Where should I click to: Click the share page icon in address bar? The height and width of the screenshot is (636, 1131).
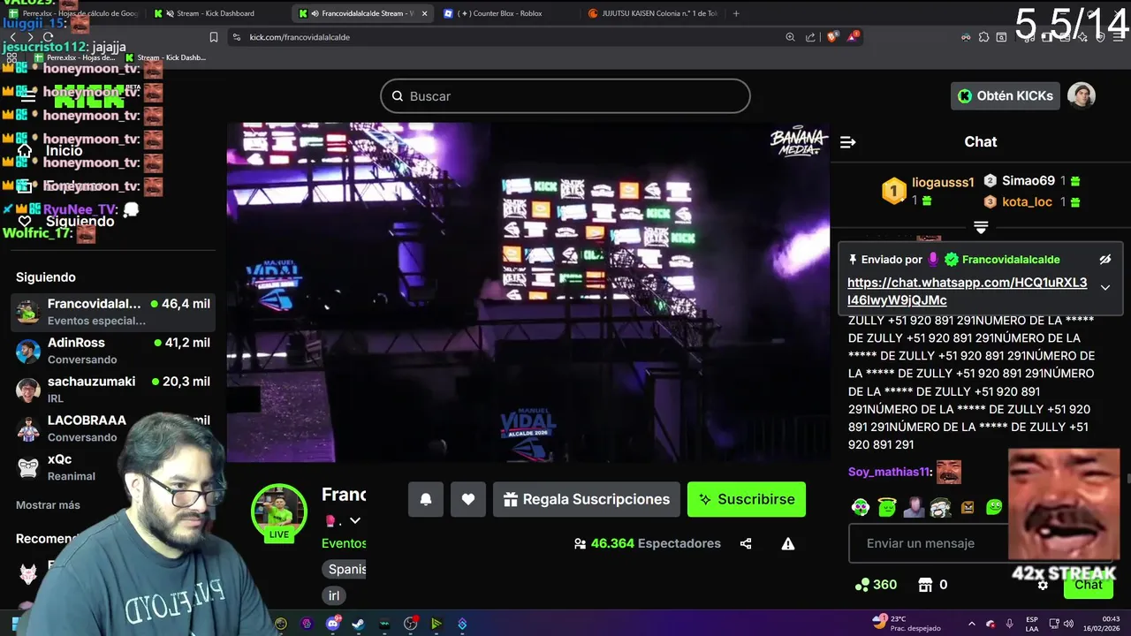(x=811, y=37)
